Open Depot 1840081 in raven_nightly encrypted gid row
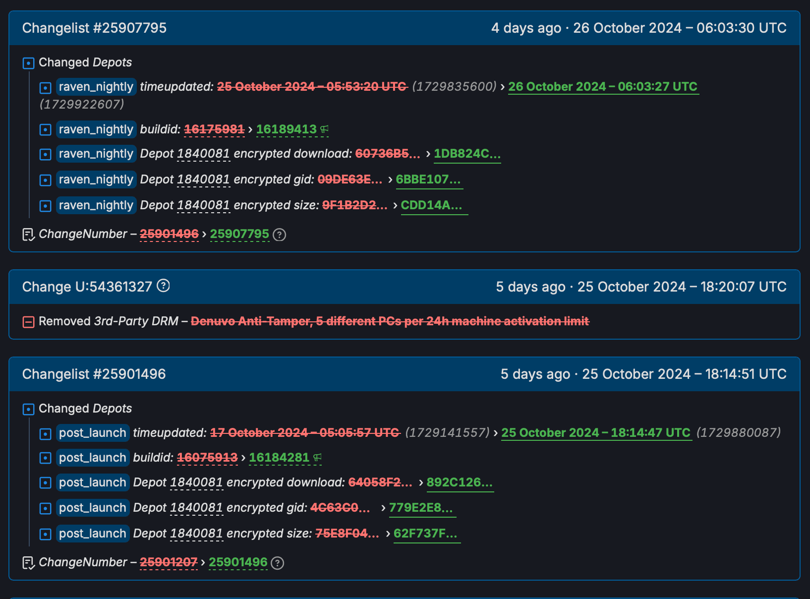 [203, 180]
